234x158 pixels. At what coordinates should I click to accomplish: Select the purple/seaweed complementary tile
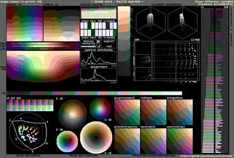tap(127, 112)
